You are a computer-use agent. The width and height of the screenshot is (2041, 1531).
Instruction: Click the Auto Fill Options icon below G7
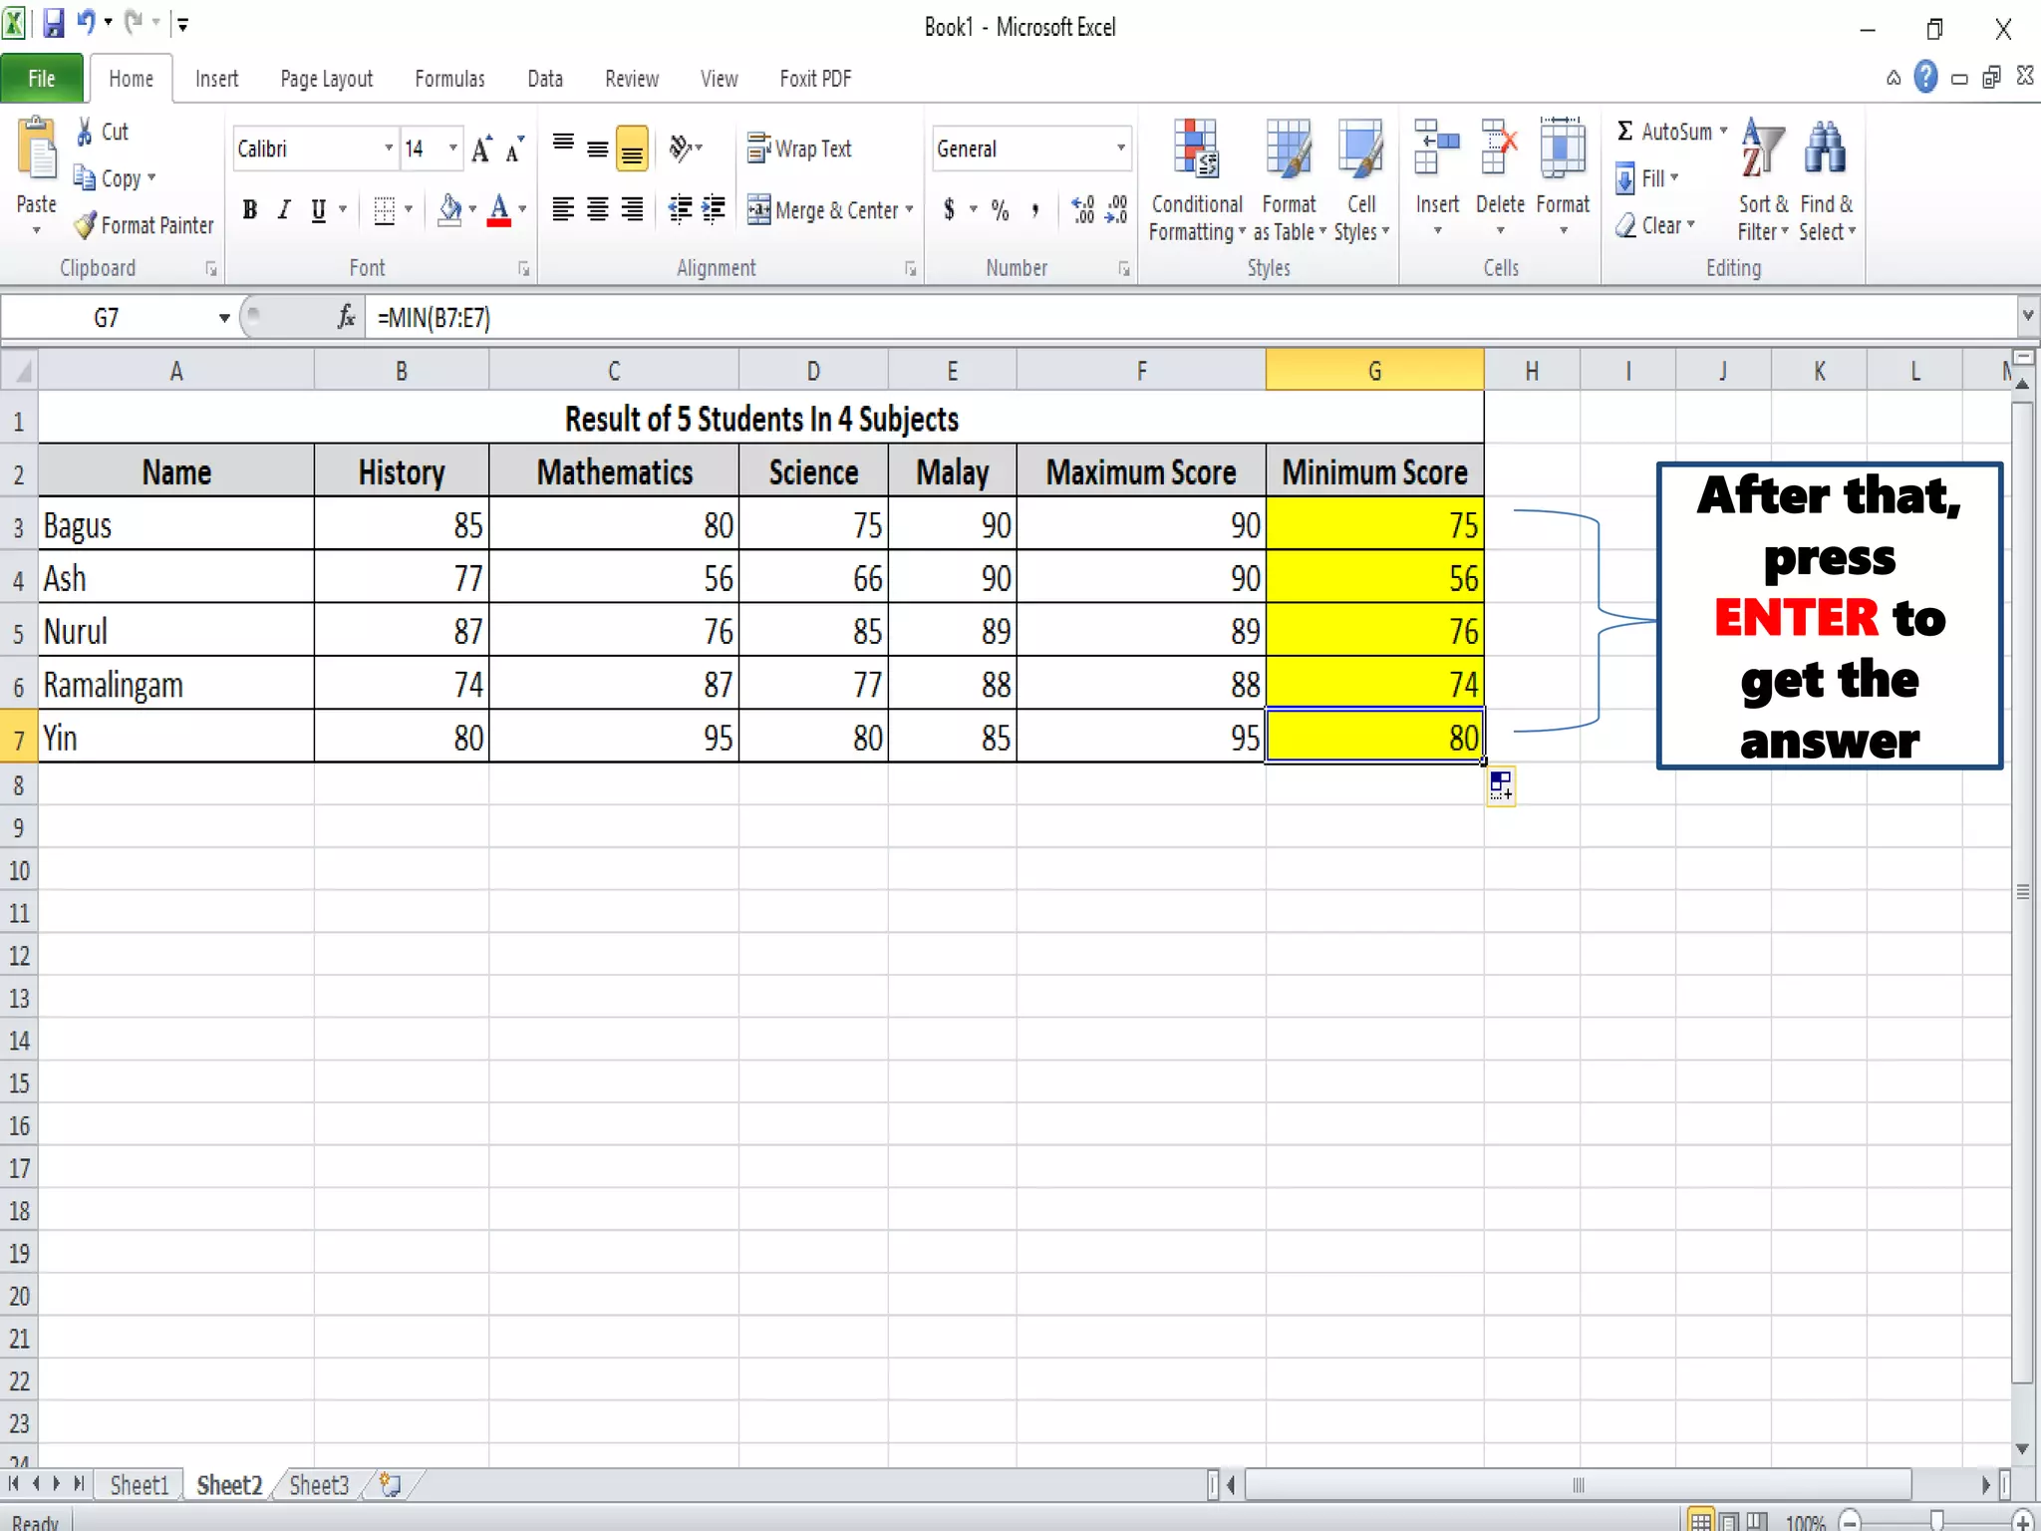tap(1501, 786)
